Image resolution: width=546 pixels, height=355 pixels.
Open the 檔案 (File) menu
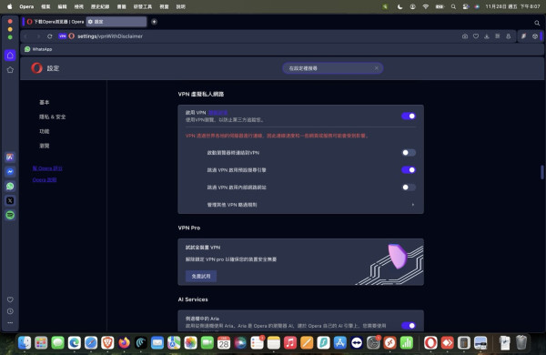coord(45,6)
